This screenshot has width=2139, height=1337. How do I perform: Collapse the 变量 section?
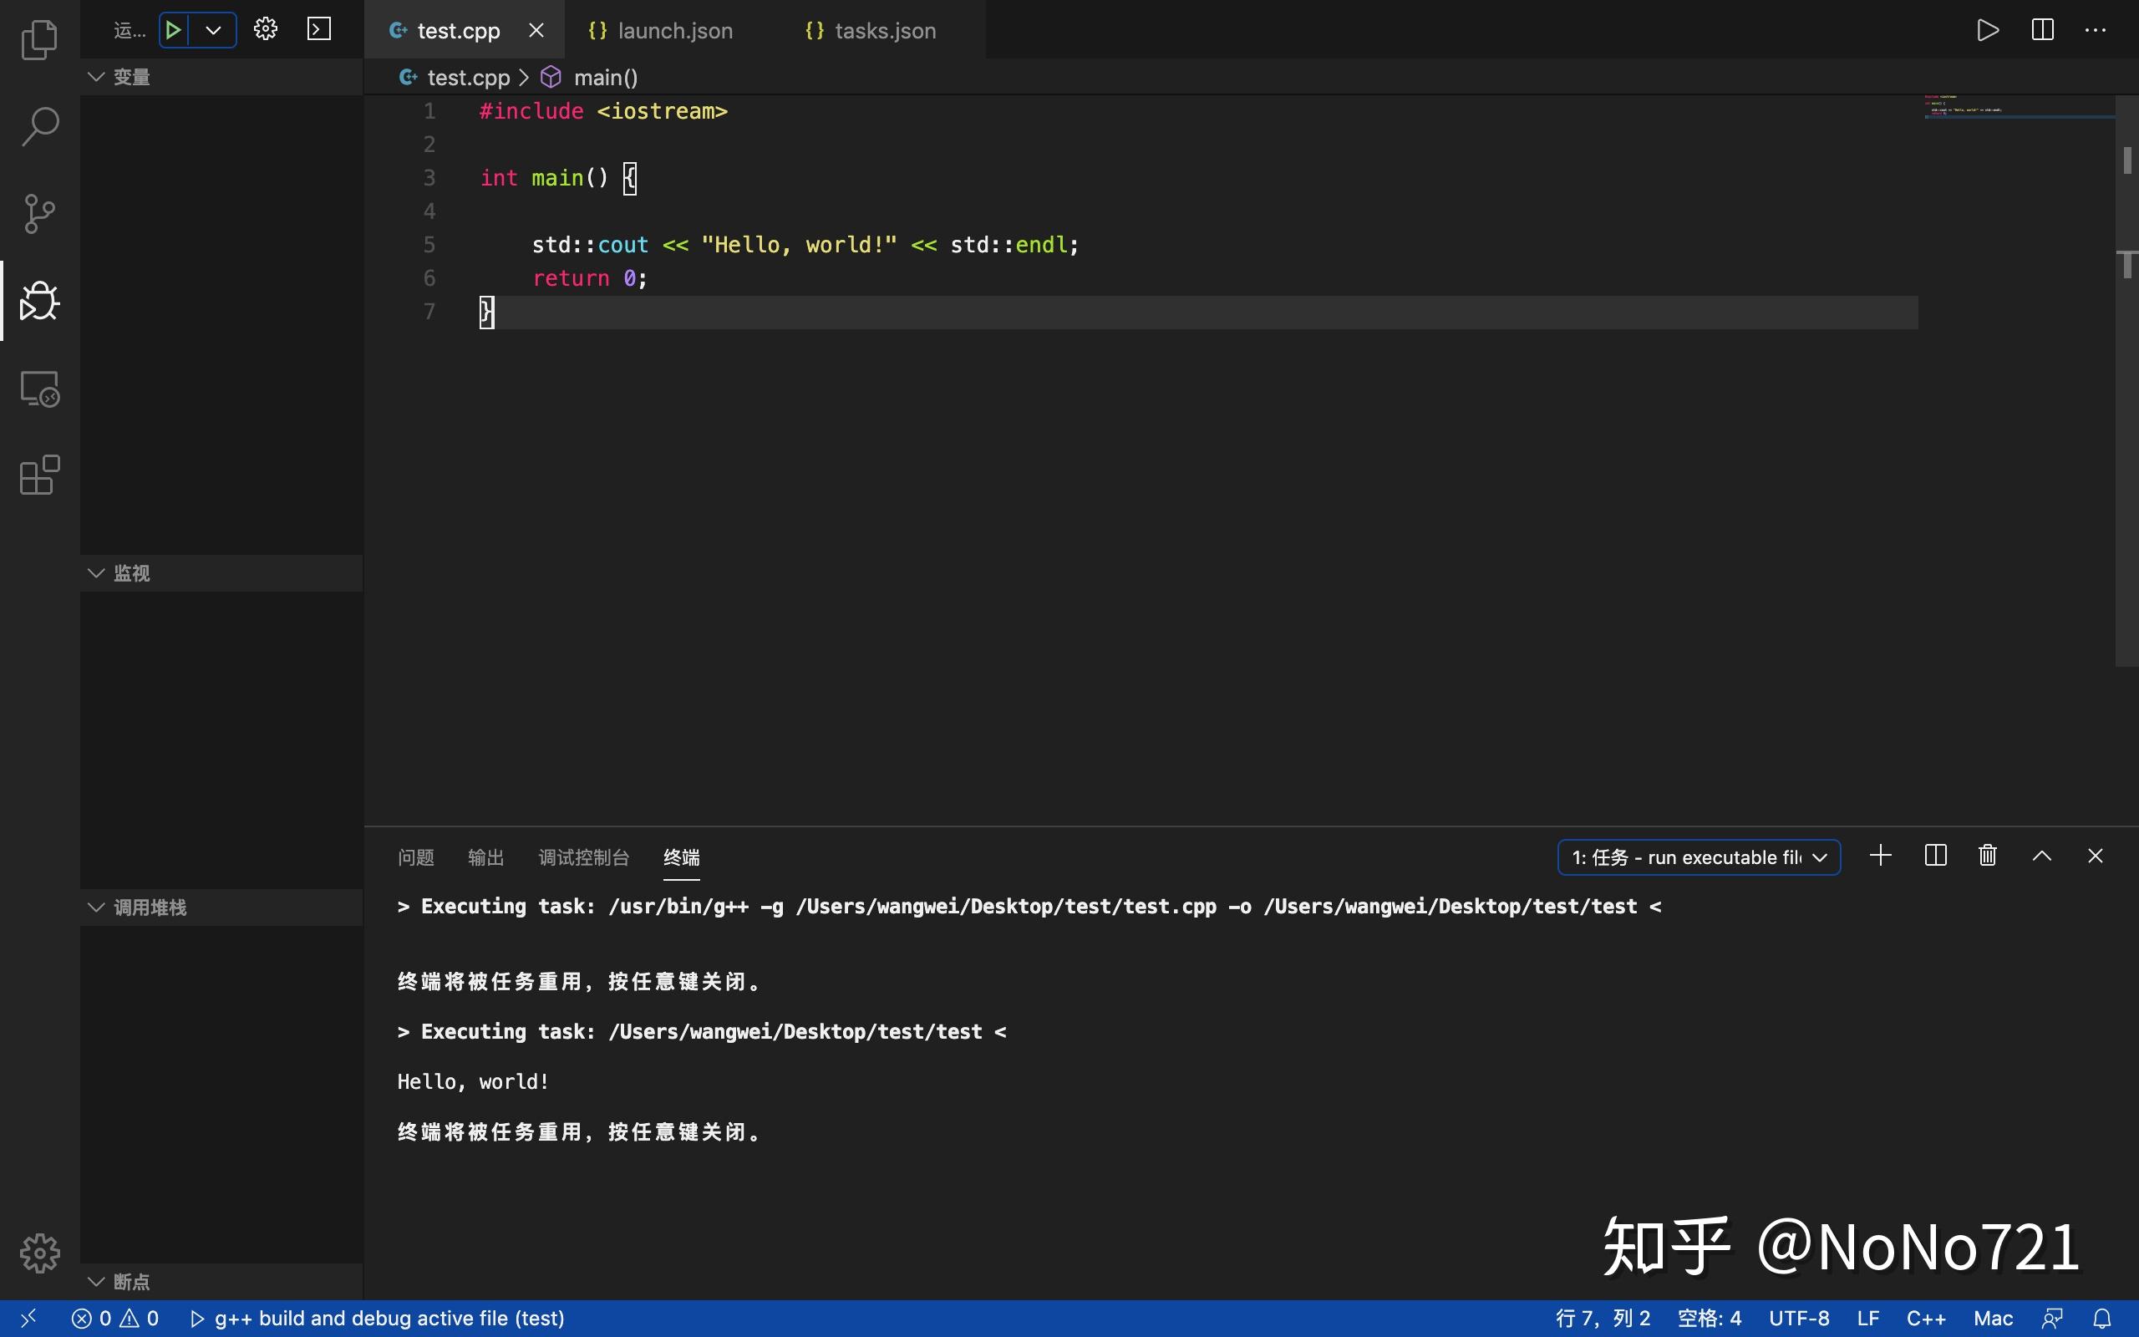(x=95, y=76)
